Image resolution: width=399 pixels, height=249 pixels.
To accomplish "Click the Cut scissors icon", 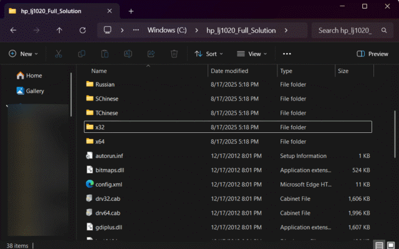I will pyautogui.click(x=59, y=54).
